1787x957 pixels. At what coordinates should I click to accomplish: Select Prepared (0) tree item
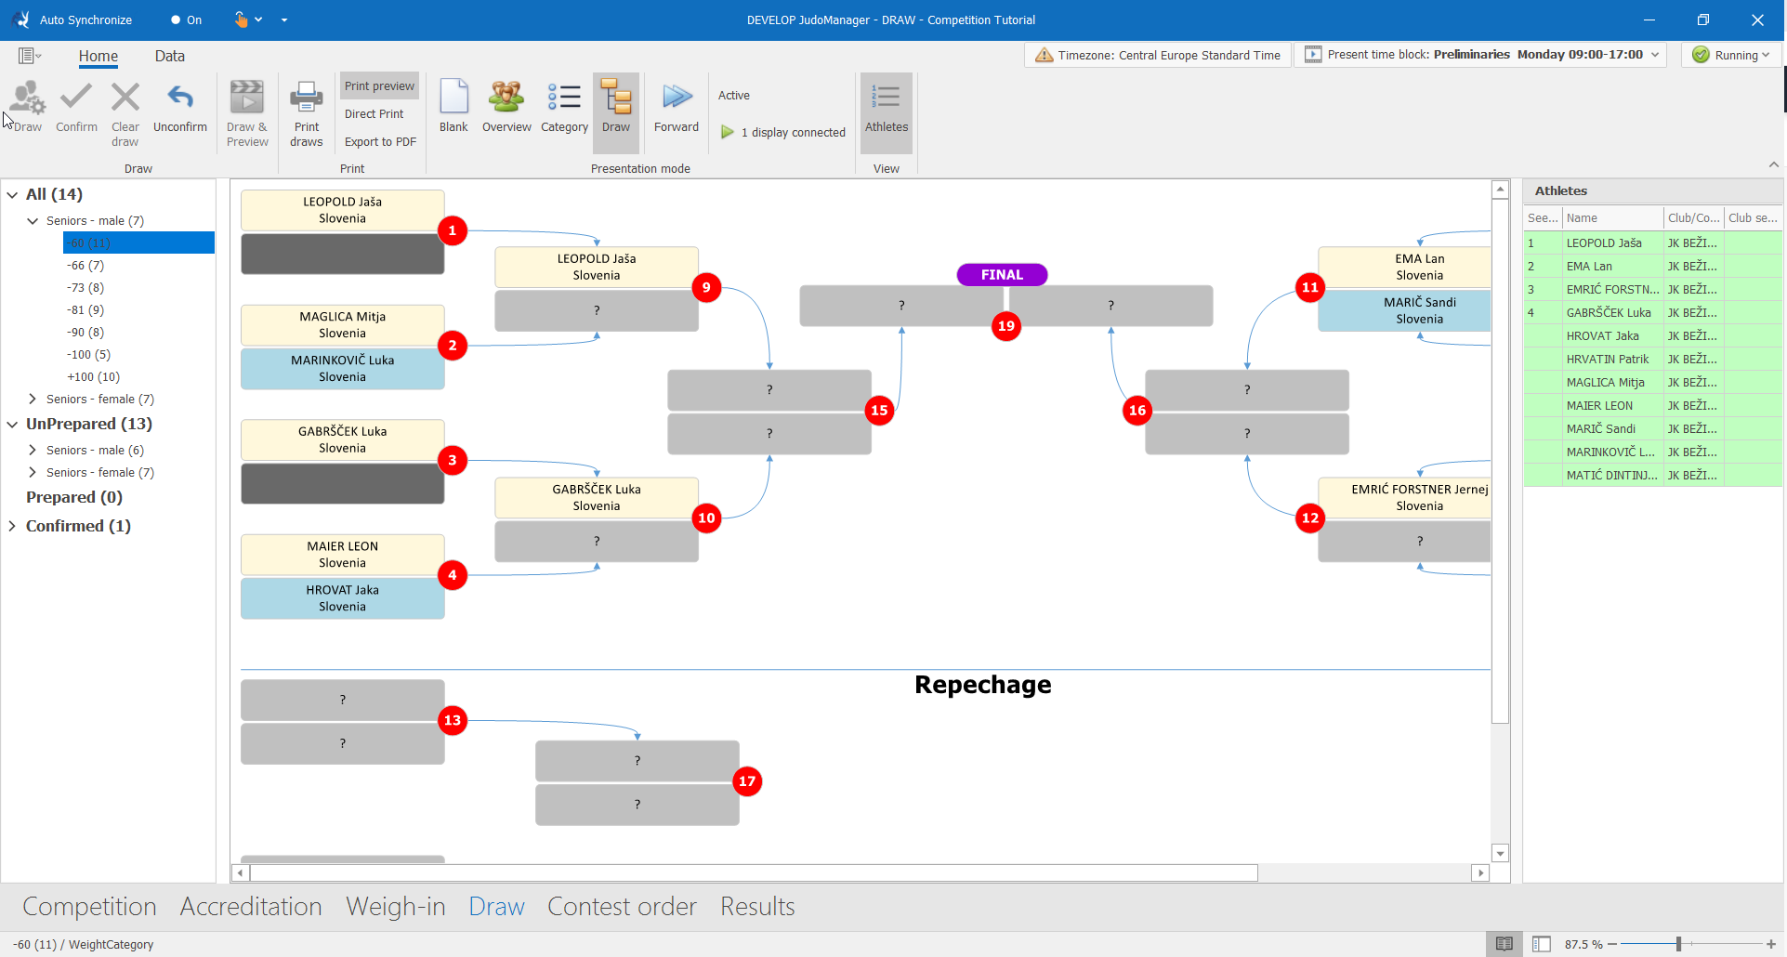74,497
